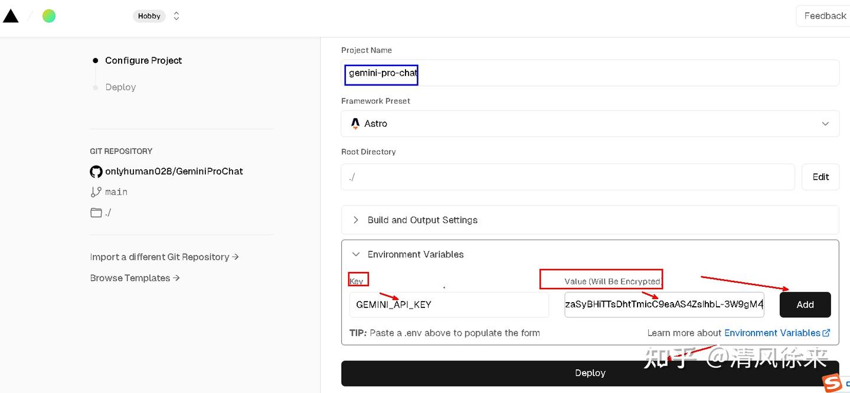Open the Hobby plan switcher
Image resolution: width=850 pixels, height=393 pixels.
coord(149,16)
